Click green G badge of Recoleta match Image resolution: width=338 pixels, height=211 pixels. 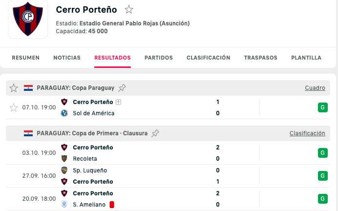(x=322, y=153)
